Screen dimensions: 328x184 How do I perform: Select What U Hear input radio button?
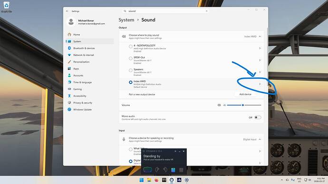131,149
